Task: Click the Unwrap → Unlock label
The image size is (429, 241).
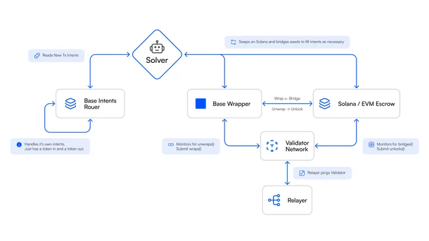Action: (287, 109)
